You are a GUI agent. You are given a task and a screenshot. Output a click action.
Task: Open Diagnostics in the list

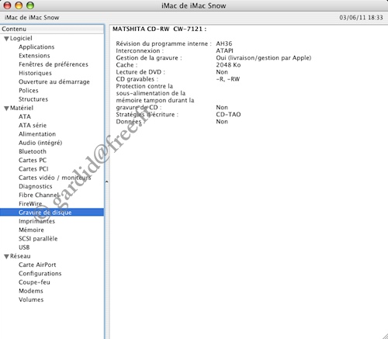click(35, 186)
